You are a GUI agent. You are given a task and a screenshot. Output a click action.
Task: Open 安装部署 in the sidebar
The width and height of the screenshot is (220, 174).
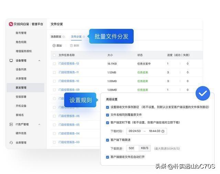21,97
